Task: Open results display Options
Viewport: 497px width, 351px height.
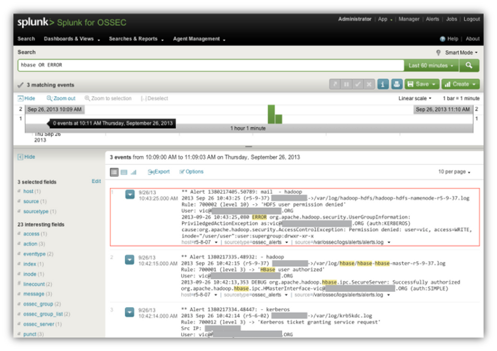Action: [x=192, y=172]
